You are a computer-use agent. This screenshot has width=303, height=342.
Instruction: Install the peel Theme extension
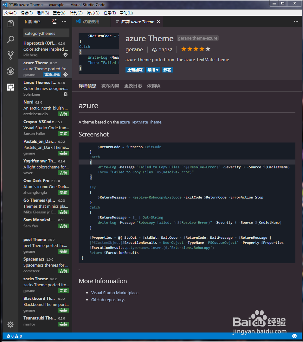point(63,251)
